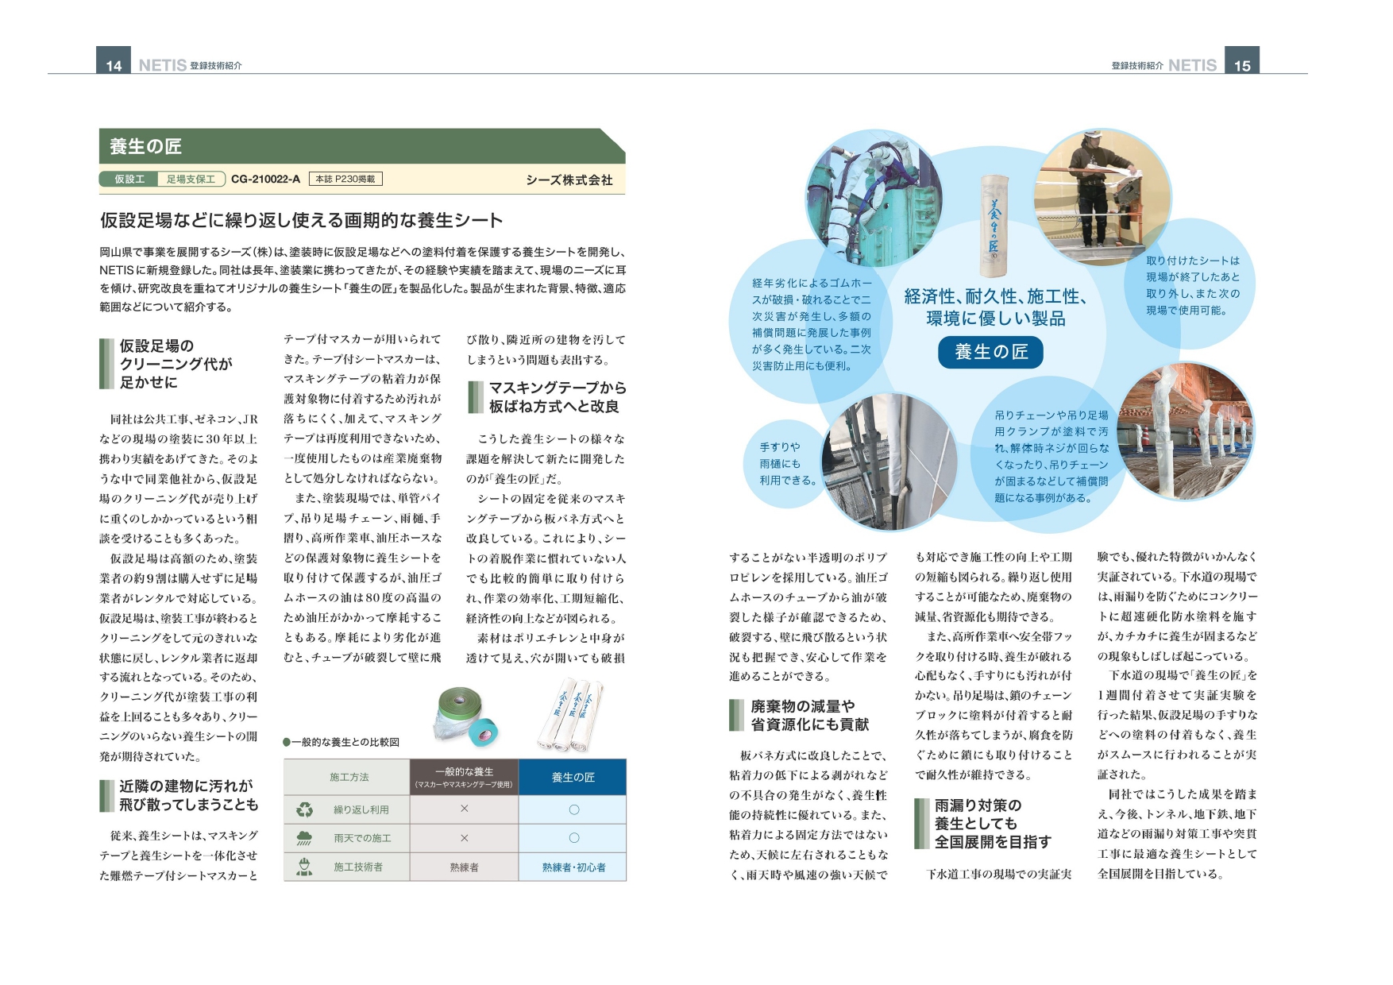
Task: Open the hydraulic hose machinery photo
Action: point(872,199)
